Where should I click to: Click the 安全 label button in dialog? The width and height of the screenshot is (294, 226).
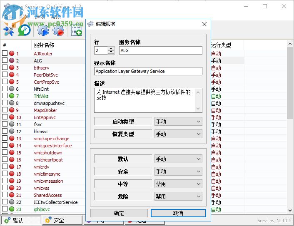(123, 171)
